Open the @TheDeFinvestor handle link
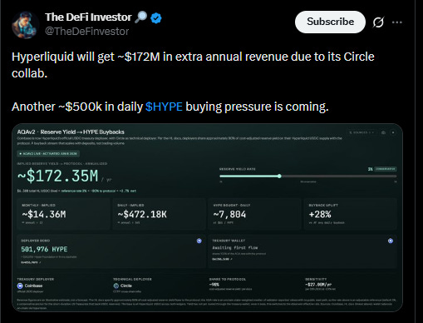 pos(86,32)
